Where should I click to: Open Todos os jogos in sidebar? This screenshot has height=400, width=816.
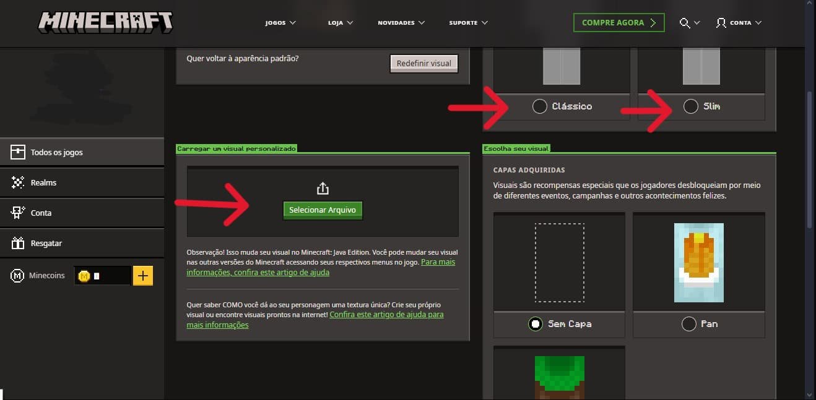(x=82, y=152)
